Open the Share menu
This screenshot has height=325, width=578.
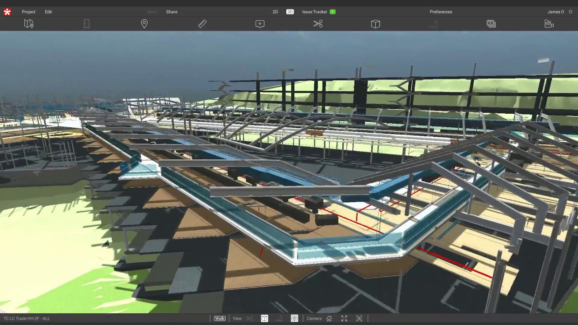[172, 12]
